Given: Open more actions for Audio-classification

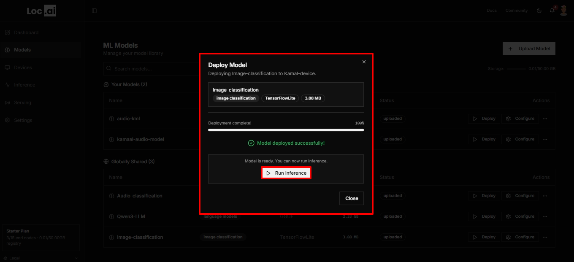Looking at the screenshot, I should [x=545, y=196].
